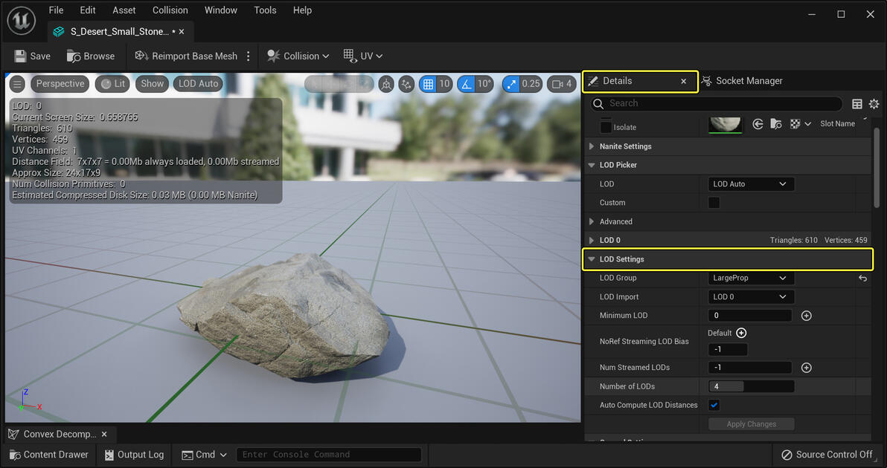Enable the Isolate checkbox
This screenshot has width=887, height=468.
[606, 127]
